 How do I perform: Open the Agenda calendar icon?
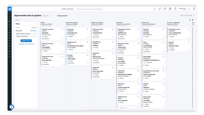point(170,9)
